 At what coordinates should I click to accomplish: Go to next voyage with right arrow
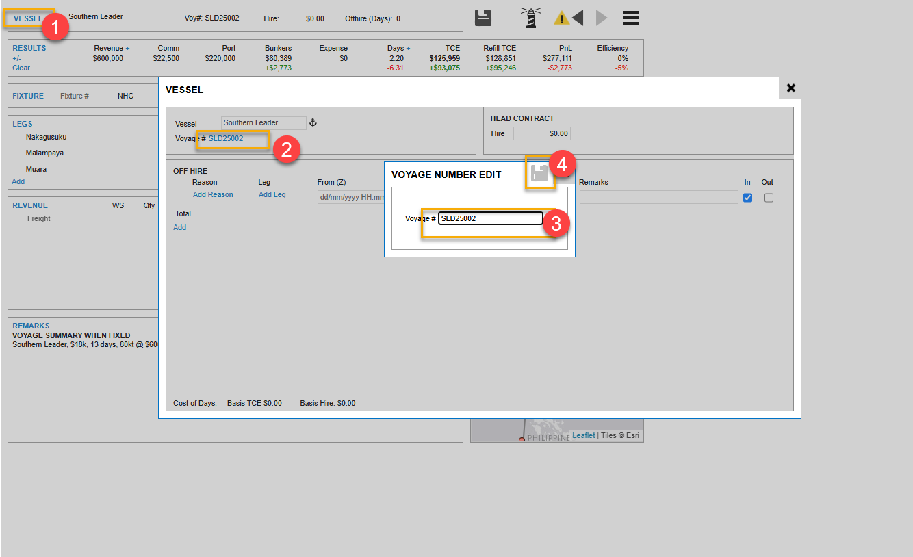pos(602,18)
